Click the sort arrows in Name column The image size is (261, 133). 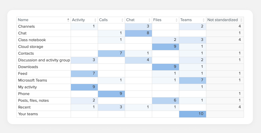pyautogui.click(x=68, y=20)
